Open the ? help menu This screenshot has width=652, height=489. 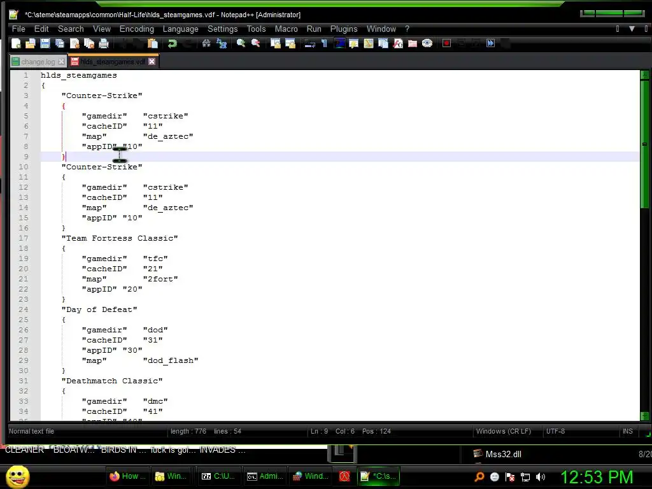[407, 29]
